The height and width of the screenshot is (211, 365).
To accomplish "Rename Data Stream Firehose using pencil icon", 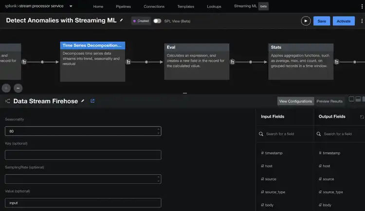I will click(x=83, y=101).
